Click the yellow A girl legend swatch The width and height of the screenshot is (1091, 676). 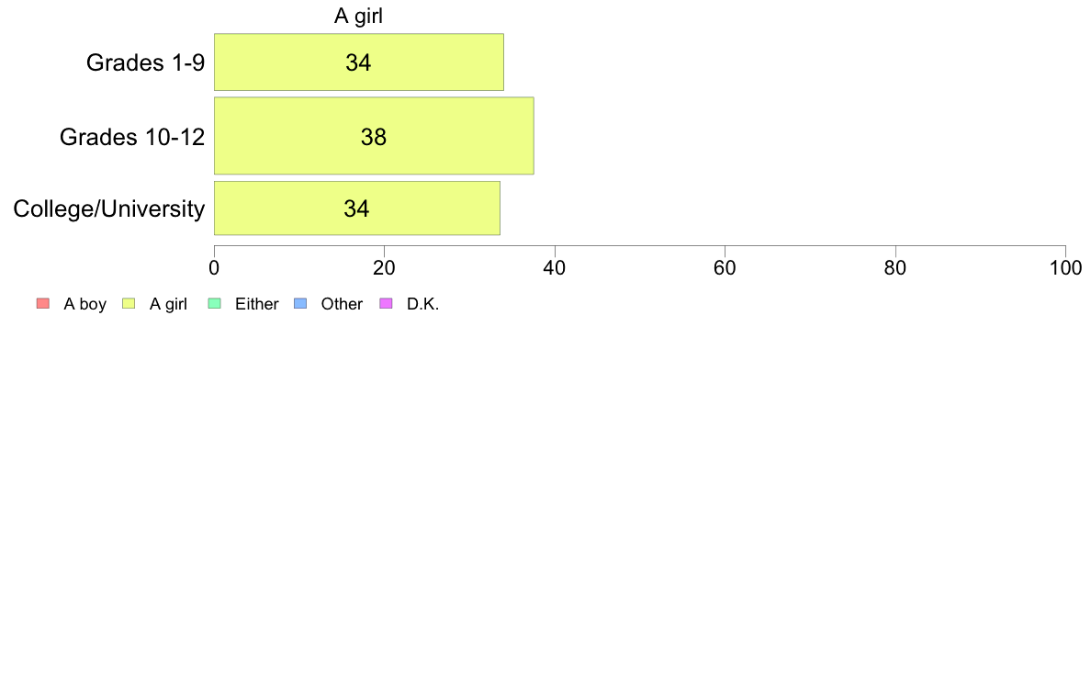pos(129,303)
